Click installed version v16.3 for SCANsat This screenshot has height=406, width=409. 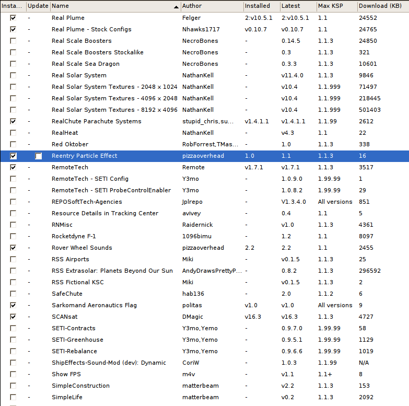(x=253, y=317)
